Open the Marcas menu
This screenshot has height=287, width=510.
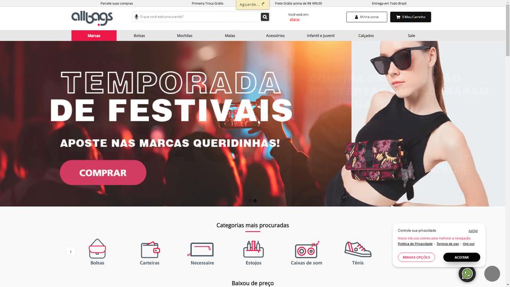click(x=94, y=36)
